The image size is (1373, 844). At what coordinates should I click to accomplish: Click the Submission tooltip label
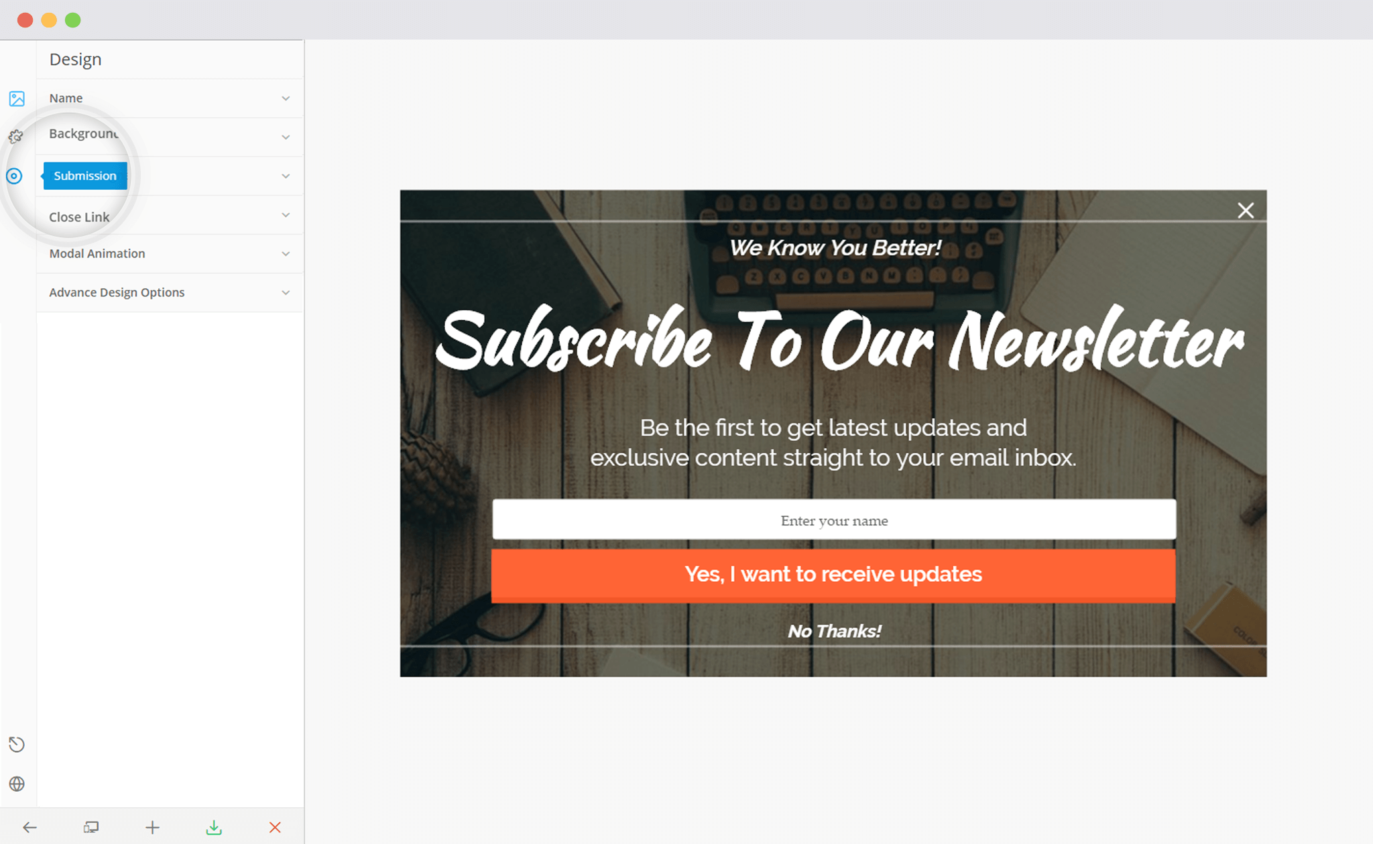[x=84, y=176]
